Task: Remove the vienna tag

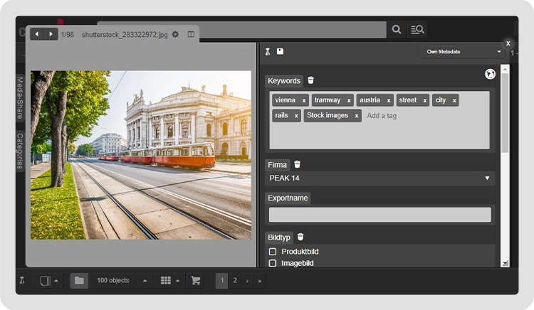Action: point(304,100)
